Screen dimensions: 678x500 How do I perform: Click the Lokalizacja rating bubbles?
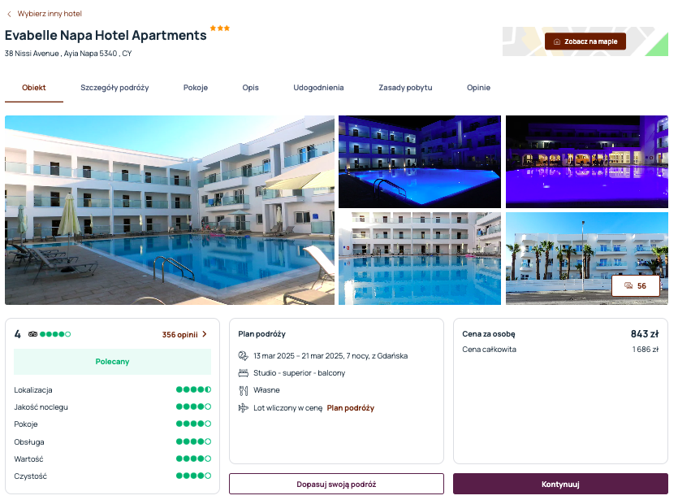(x=193, y=389)
